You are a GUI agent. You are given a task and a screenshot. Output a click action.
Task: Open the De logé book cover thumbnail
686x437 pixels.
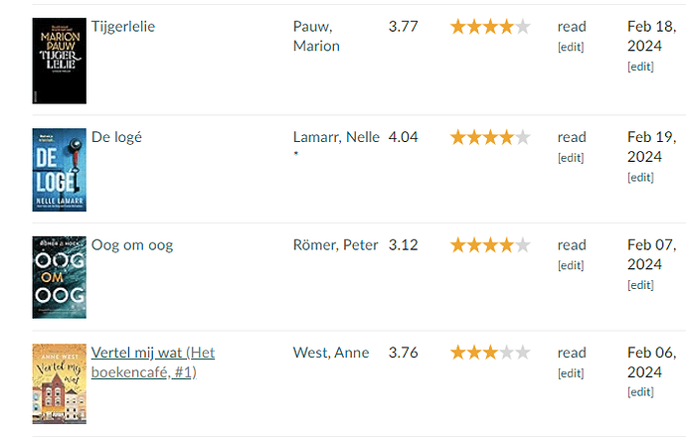(60, 170)
